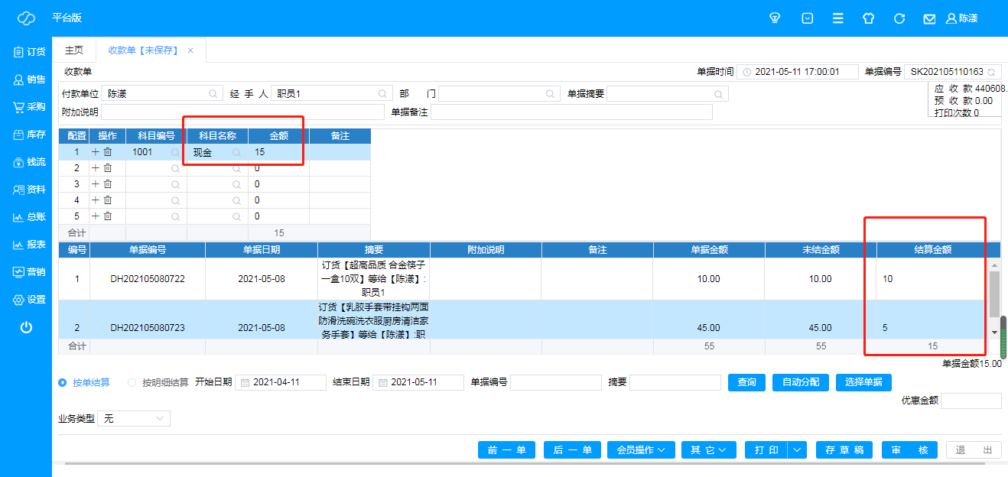The image size is (1008, 477).
Task: Click the 自动分配 button
Action: (x=801, y=382)
